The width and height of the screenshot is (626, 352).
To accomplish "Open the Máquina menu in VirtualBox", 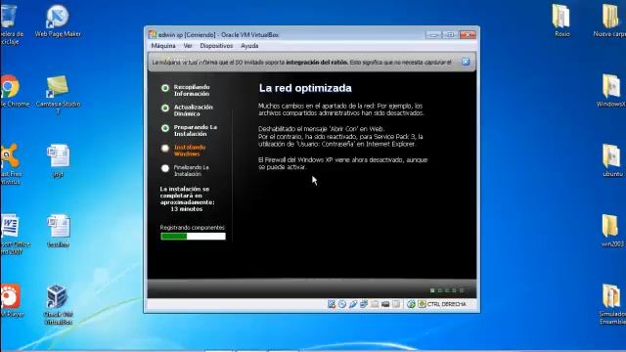I will click(163, 46).
